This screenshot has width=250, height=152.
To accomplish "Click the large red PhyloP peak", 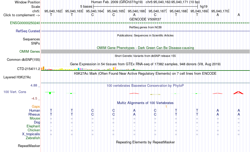I will click(x=238, y=93).
